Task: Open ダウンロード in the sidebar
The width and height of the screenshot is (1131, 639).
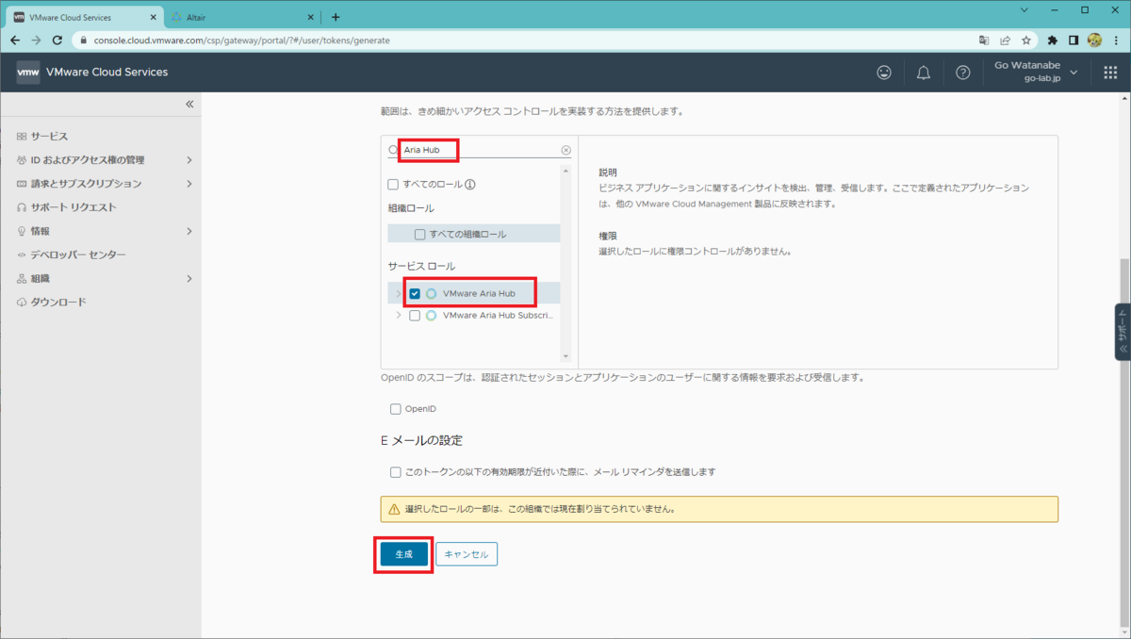Action: pyautogui.click(x=58, y=303)
